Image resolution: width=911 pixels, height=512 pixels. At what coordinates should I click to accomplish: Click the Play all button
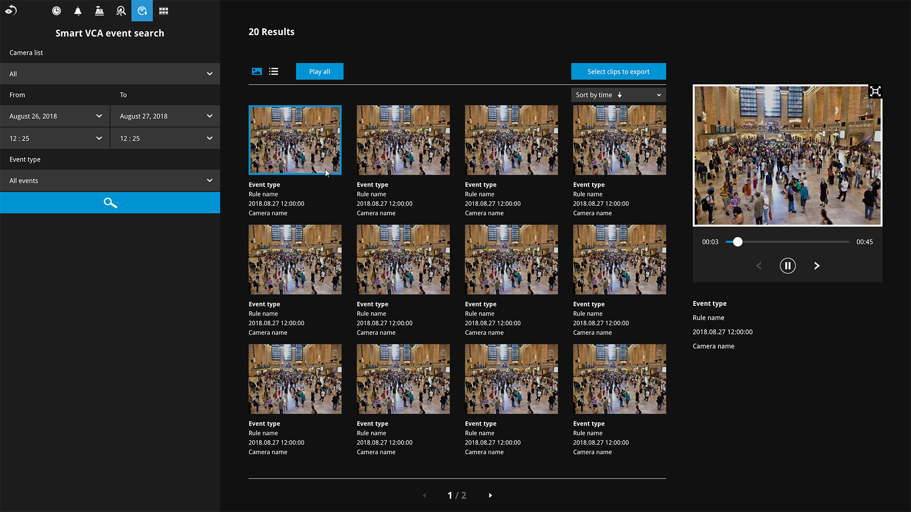tap(319, 72)
